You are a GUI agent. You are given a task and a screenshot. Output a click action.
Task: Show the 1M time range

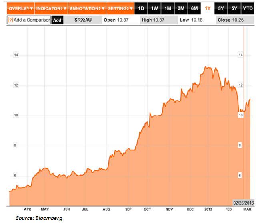click(x=168, y=8)
